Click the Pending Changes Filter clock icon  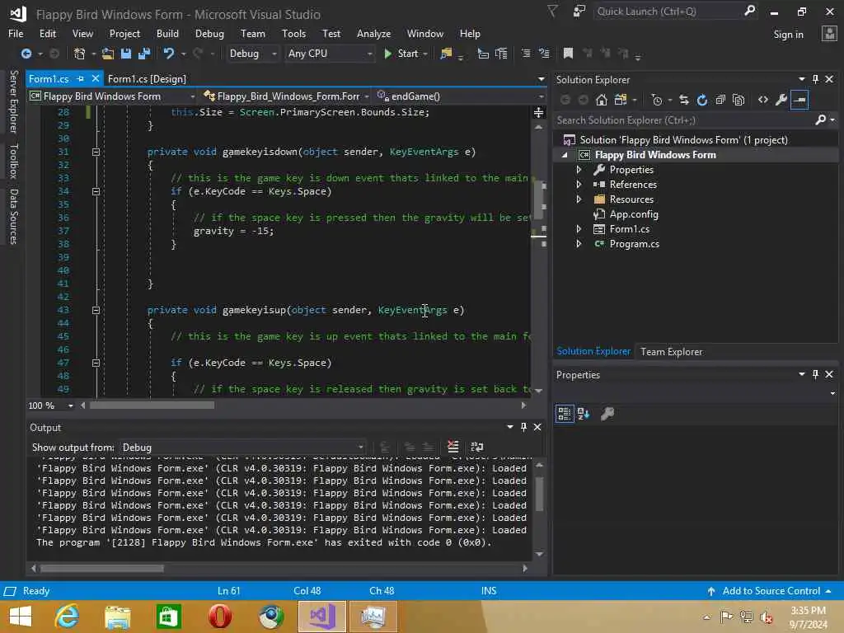click(657, 100)
